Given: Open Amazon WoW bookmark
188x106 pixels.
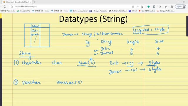Looking at the screenshot, I should 23,11.
